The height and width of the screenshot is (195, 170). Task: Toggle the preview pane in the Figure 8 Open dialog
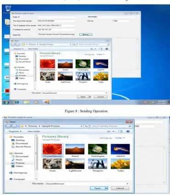pyautogui.click(x=101, y=49)
